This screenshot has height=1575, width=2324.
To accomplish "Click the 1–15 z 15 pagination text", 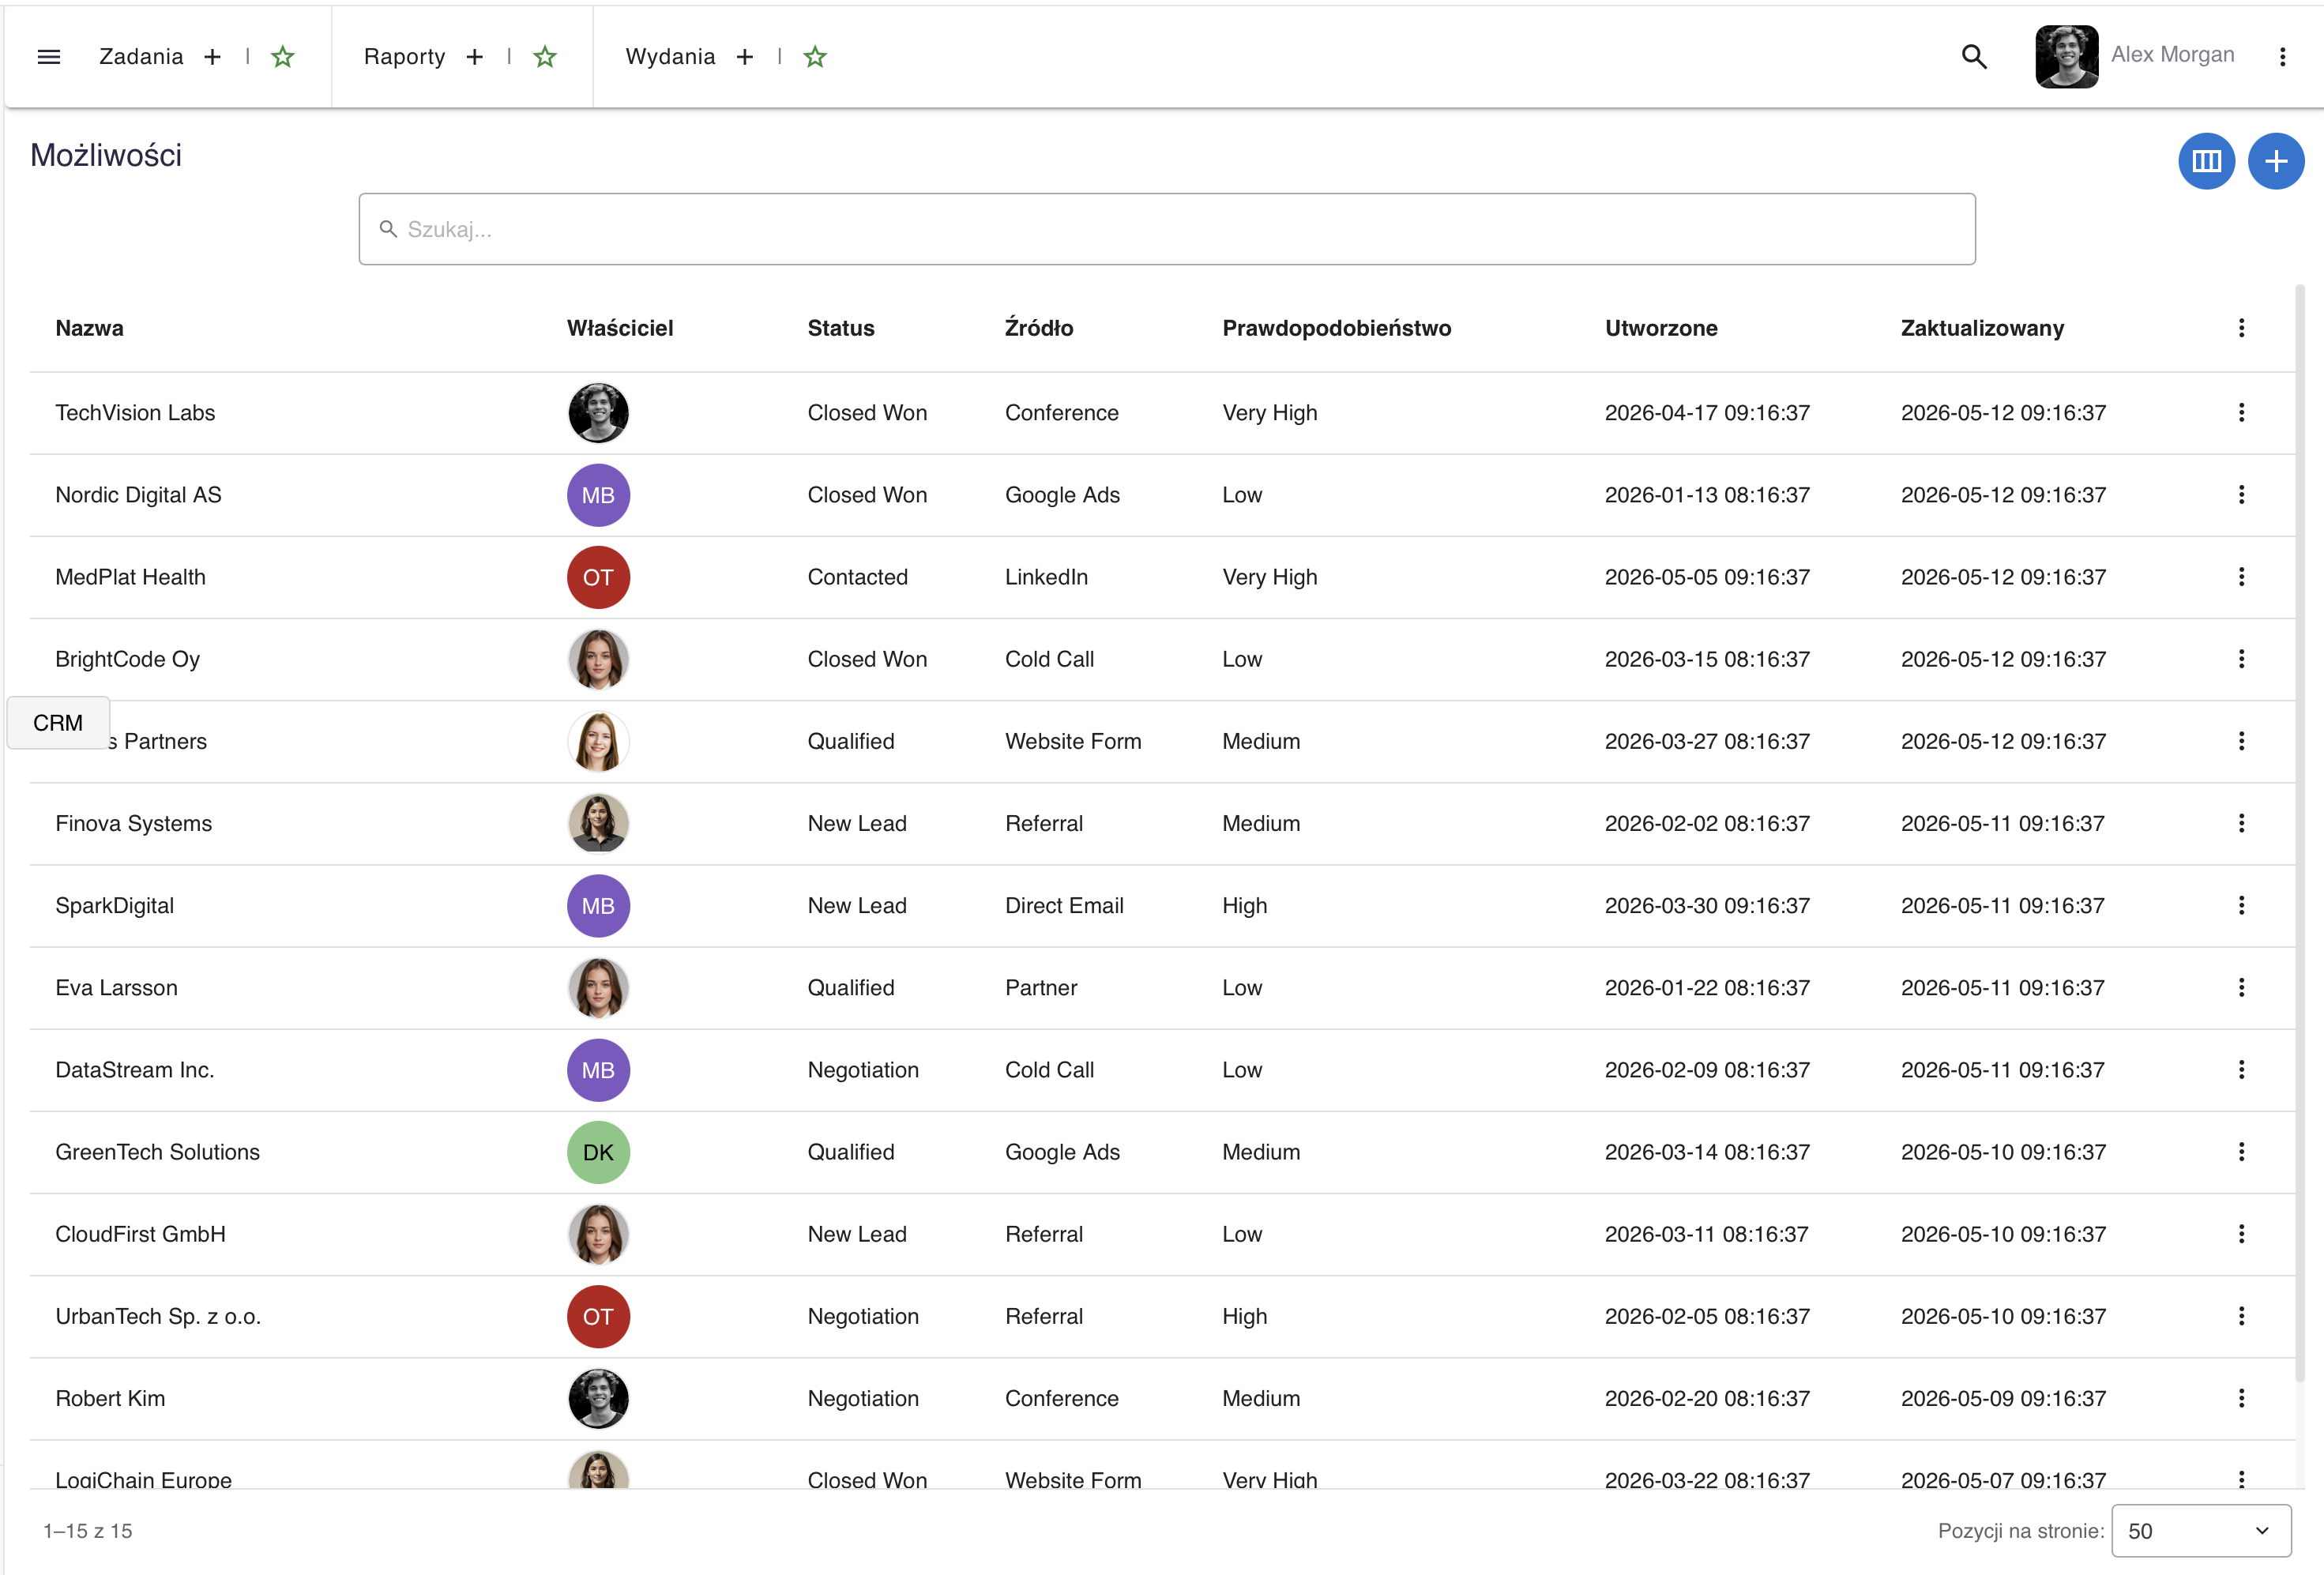I will pyautogui.click(x=87, y=1531).
